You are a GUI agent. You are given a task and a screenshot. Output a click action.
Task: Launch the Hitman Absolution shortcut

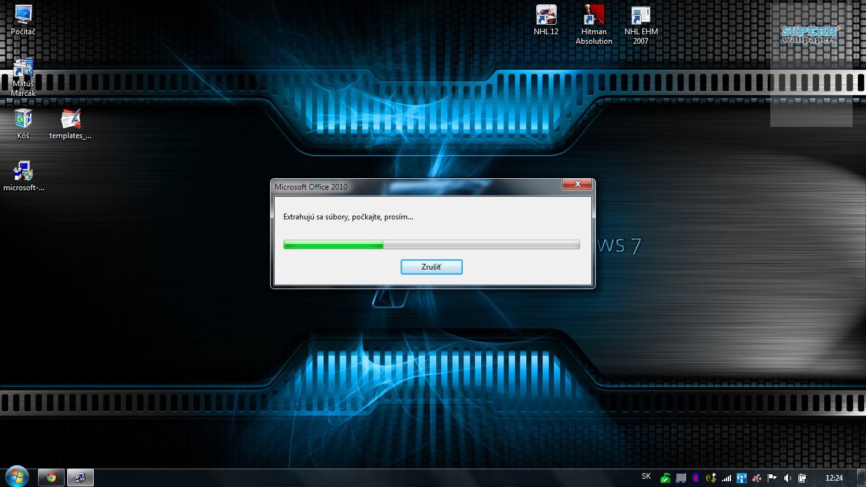coord(594,25)
